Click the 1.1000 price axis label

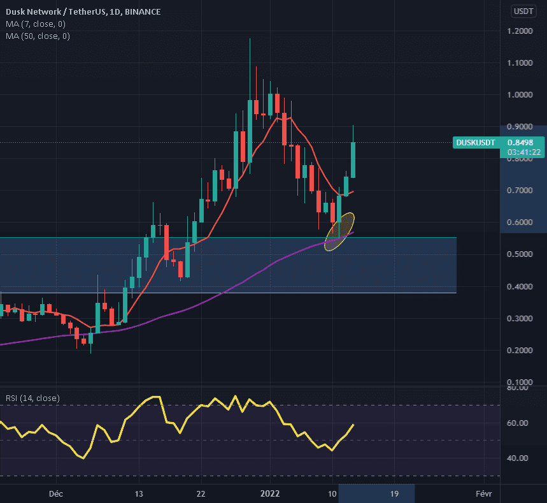pos(520,63)
